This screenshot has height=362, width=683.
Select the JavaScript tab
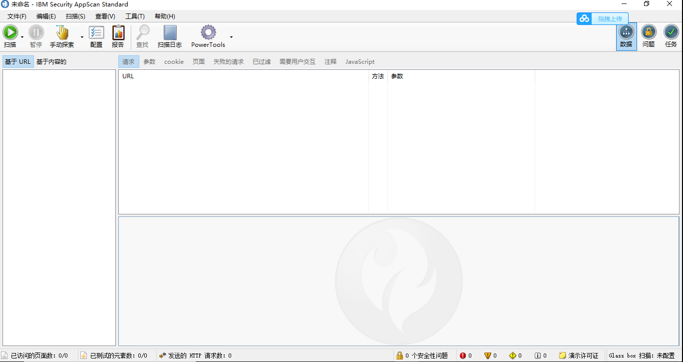[360, 62]
